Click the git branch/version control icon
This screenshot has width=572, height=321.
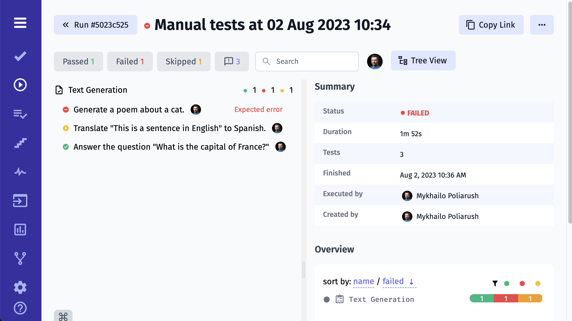(x=20, y=258)
